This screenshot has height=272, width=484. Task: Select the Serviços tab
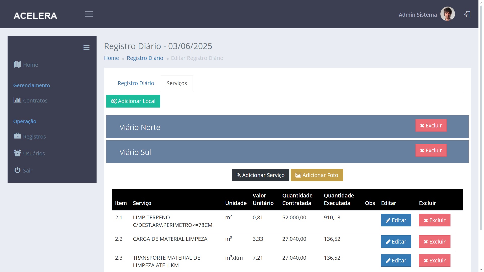pos(177,83)
